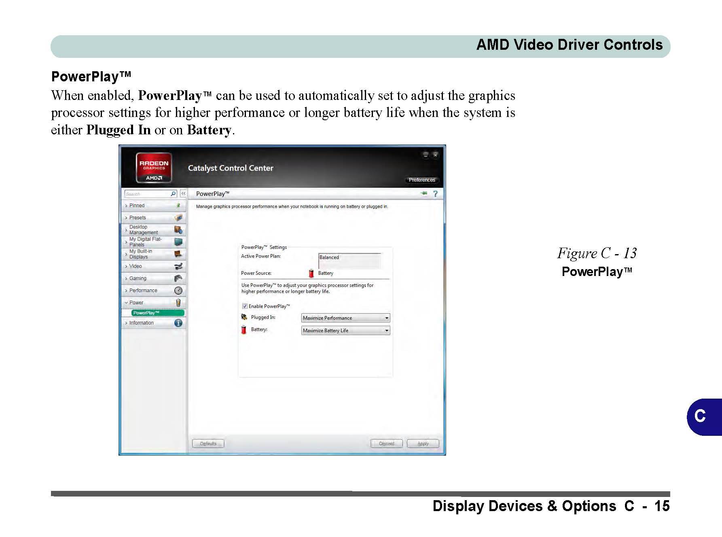Click the Power battery icon in sidebar
Viewport: 722px width, 537px height.
pyautogui.click(x=178, y=303)
